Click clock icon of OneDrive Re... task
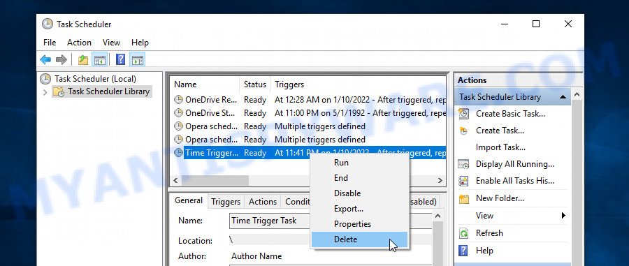The image size is (629, 266). point(178,100)
